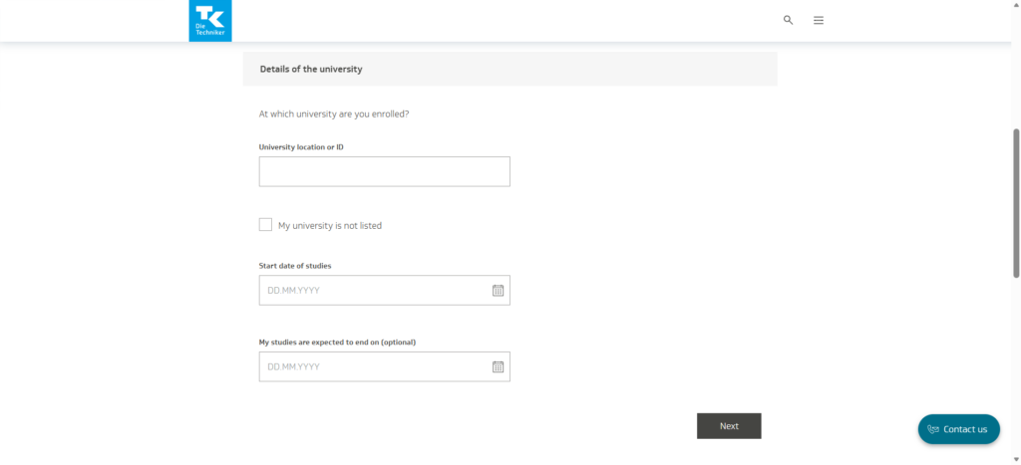The height and width of the screenshot is (465, 1021).
Task: Focus the University location or ID field
Action: coord(384,171)
